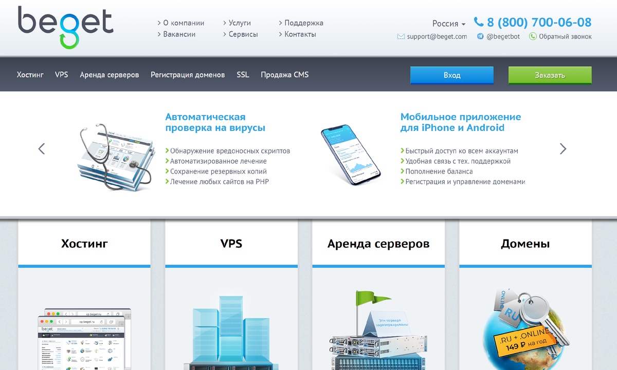
Task: Click the server rack with green flag image
Action: tap(378, 330)
